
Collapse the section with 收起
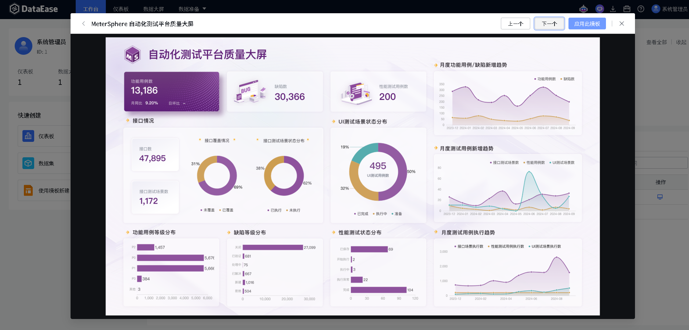pyautogui.click(x=681, y=42)
